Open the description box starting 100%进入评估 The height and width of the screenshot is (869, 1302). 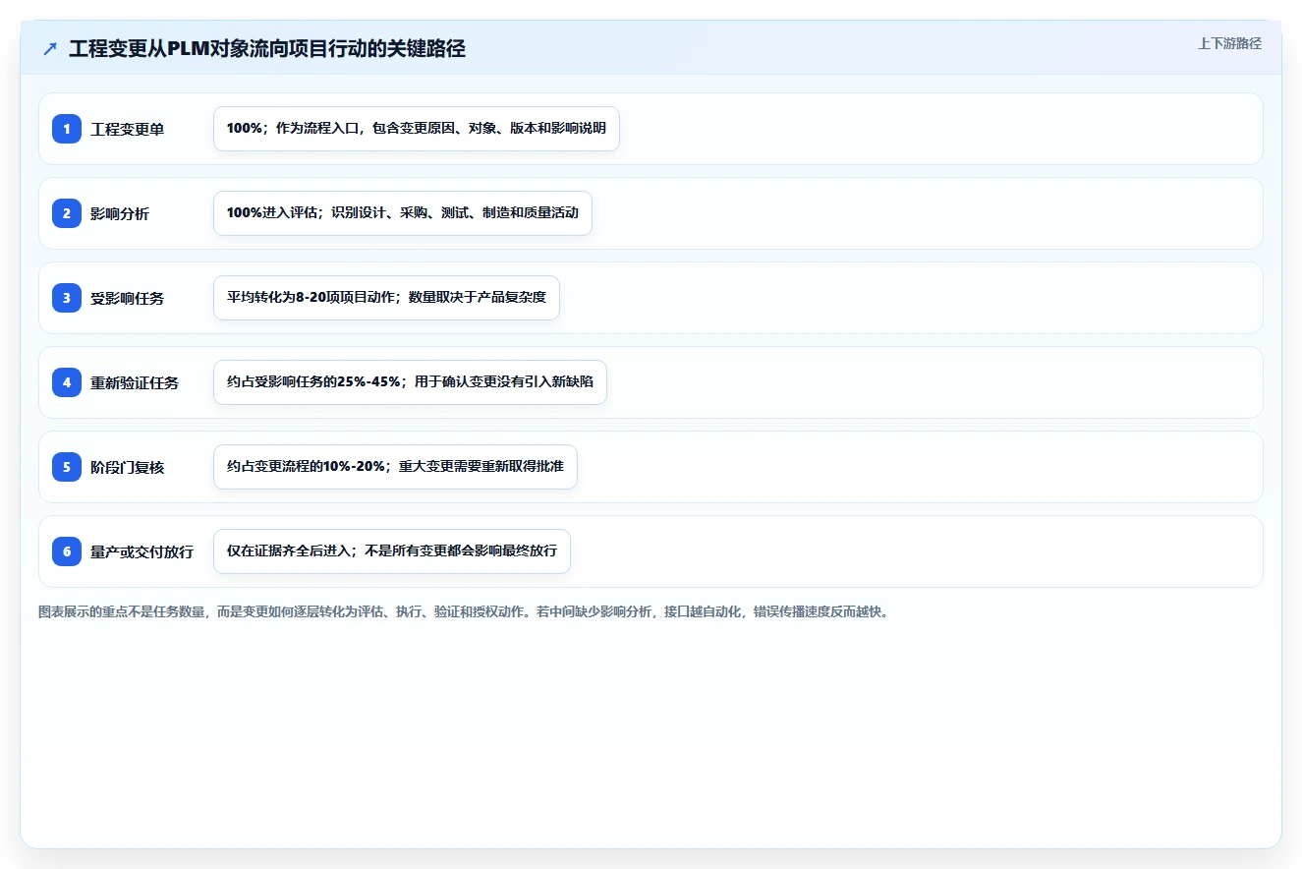point(403,213)
